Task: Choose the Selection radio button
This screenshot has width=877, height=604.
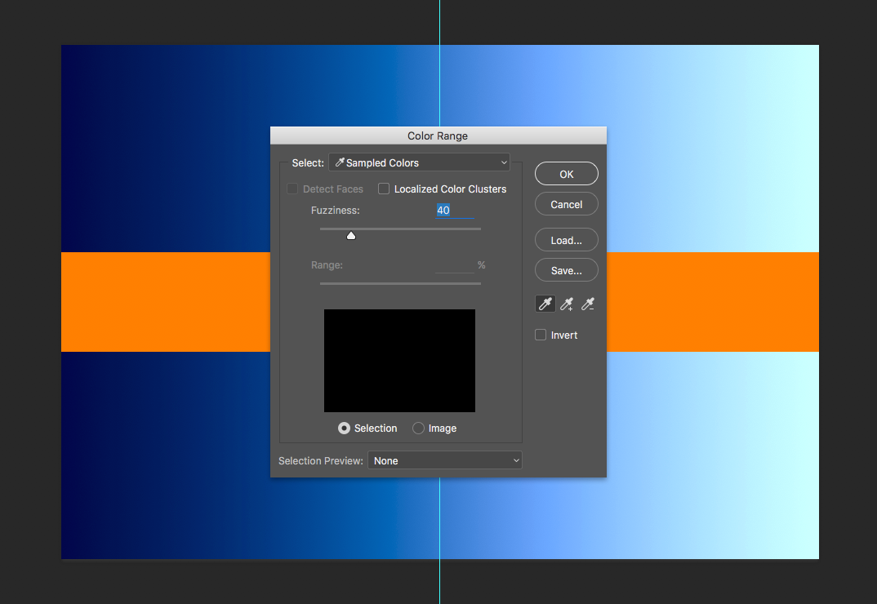Action: pyautogui.click(x=345, y=429)
